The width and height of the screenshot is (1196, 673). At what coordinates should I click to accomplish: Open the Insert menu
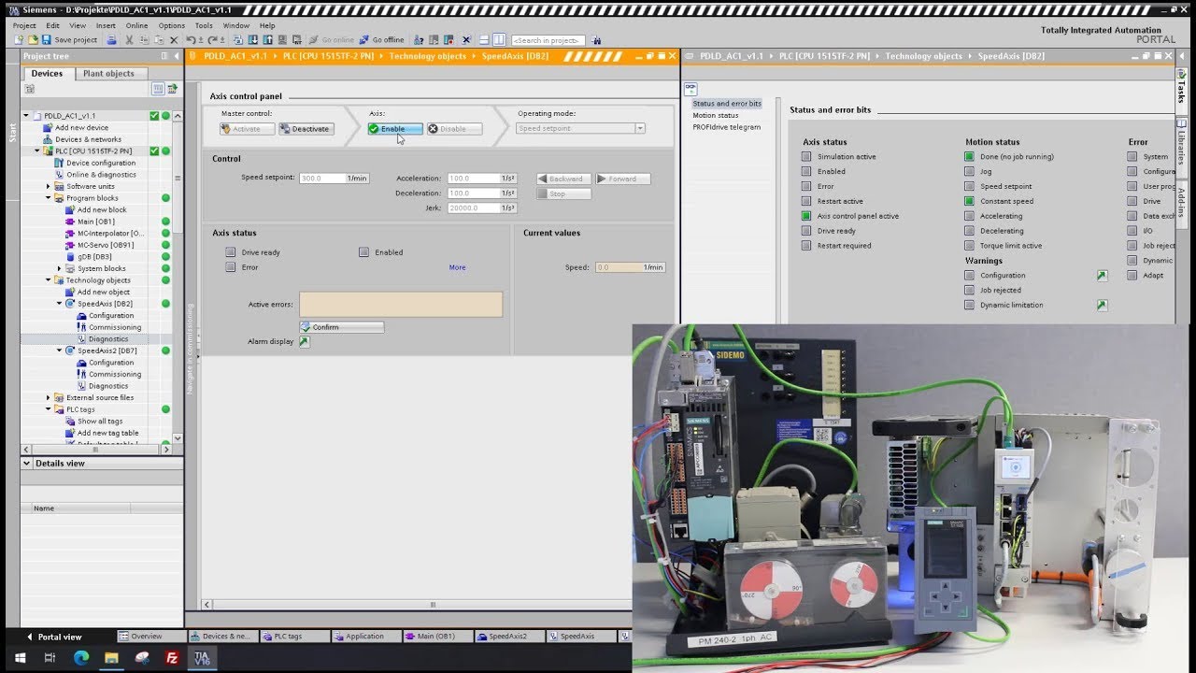pos(106,25)
